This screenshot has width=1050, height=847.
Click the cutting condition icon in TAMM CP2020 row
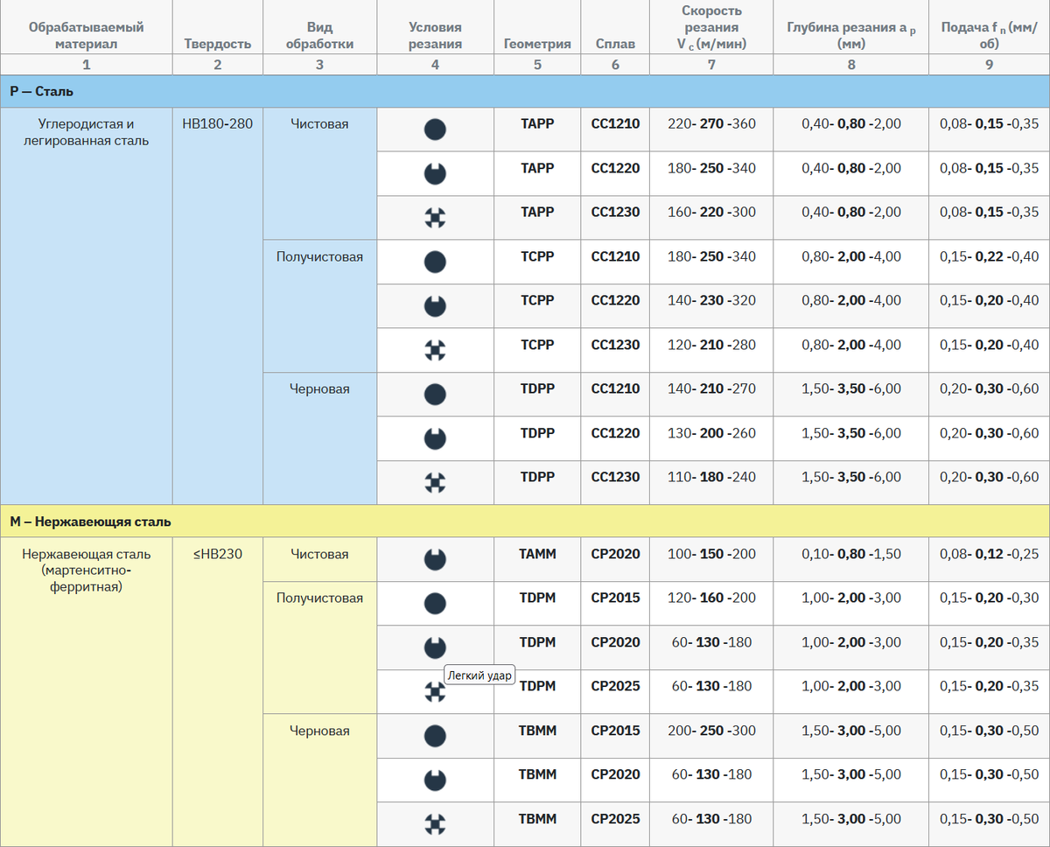pos(435,559)
